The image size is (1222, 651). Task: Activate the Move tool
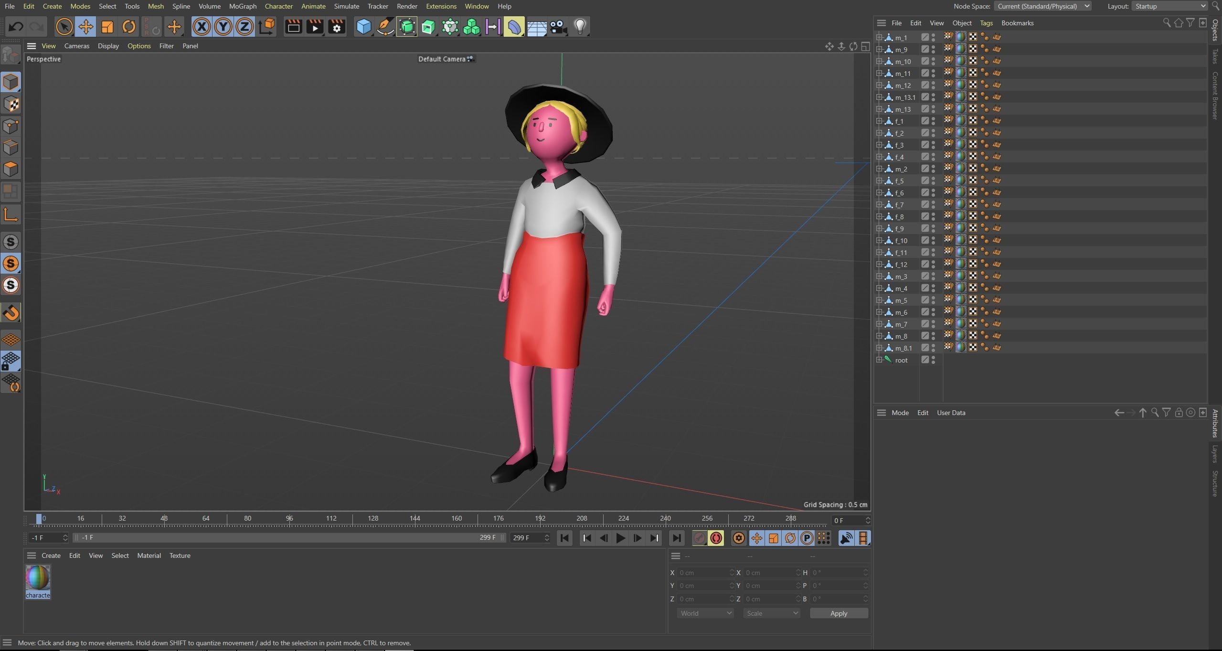point(85,27)
